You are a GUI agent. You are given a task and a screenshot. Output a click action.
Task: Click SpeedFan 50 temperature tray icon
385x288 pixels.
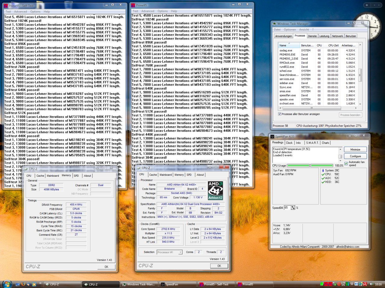point(352,284)
